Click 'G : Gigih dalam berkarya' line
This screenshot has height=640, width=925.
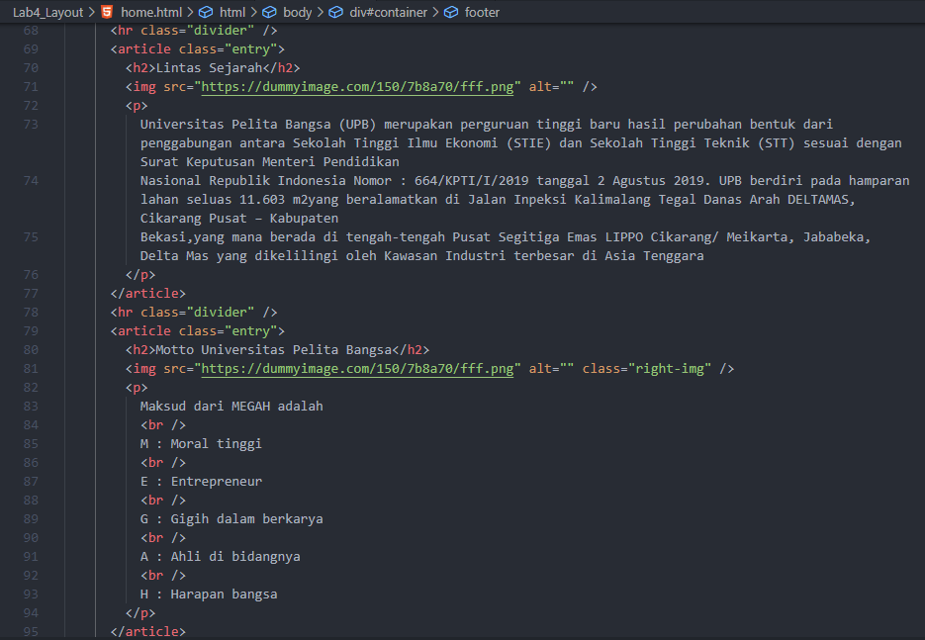pyautogui.click(x=231, y=519)
